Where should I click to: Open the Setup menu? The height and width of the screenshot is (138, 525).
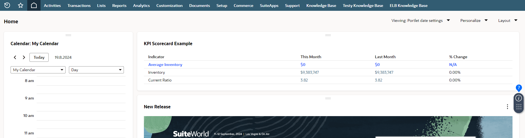[x=222, y=6]
